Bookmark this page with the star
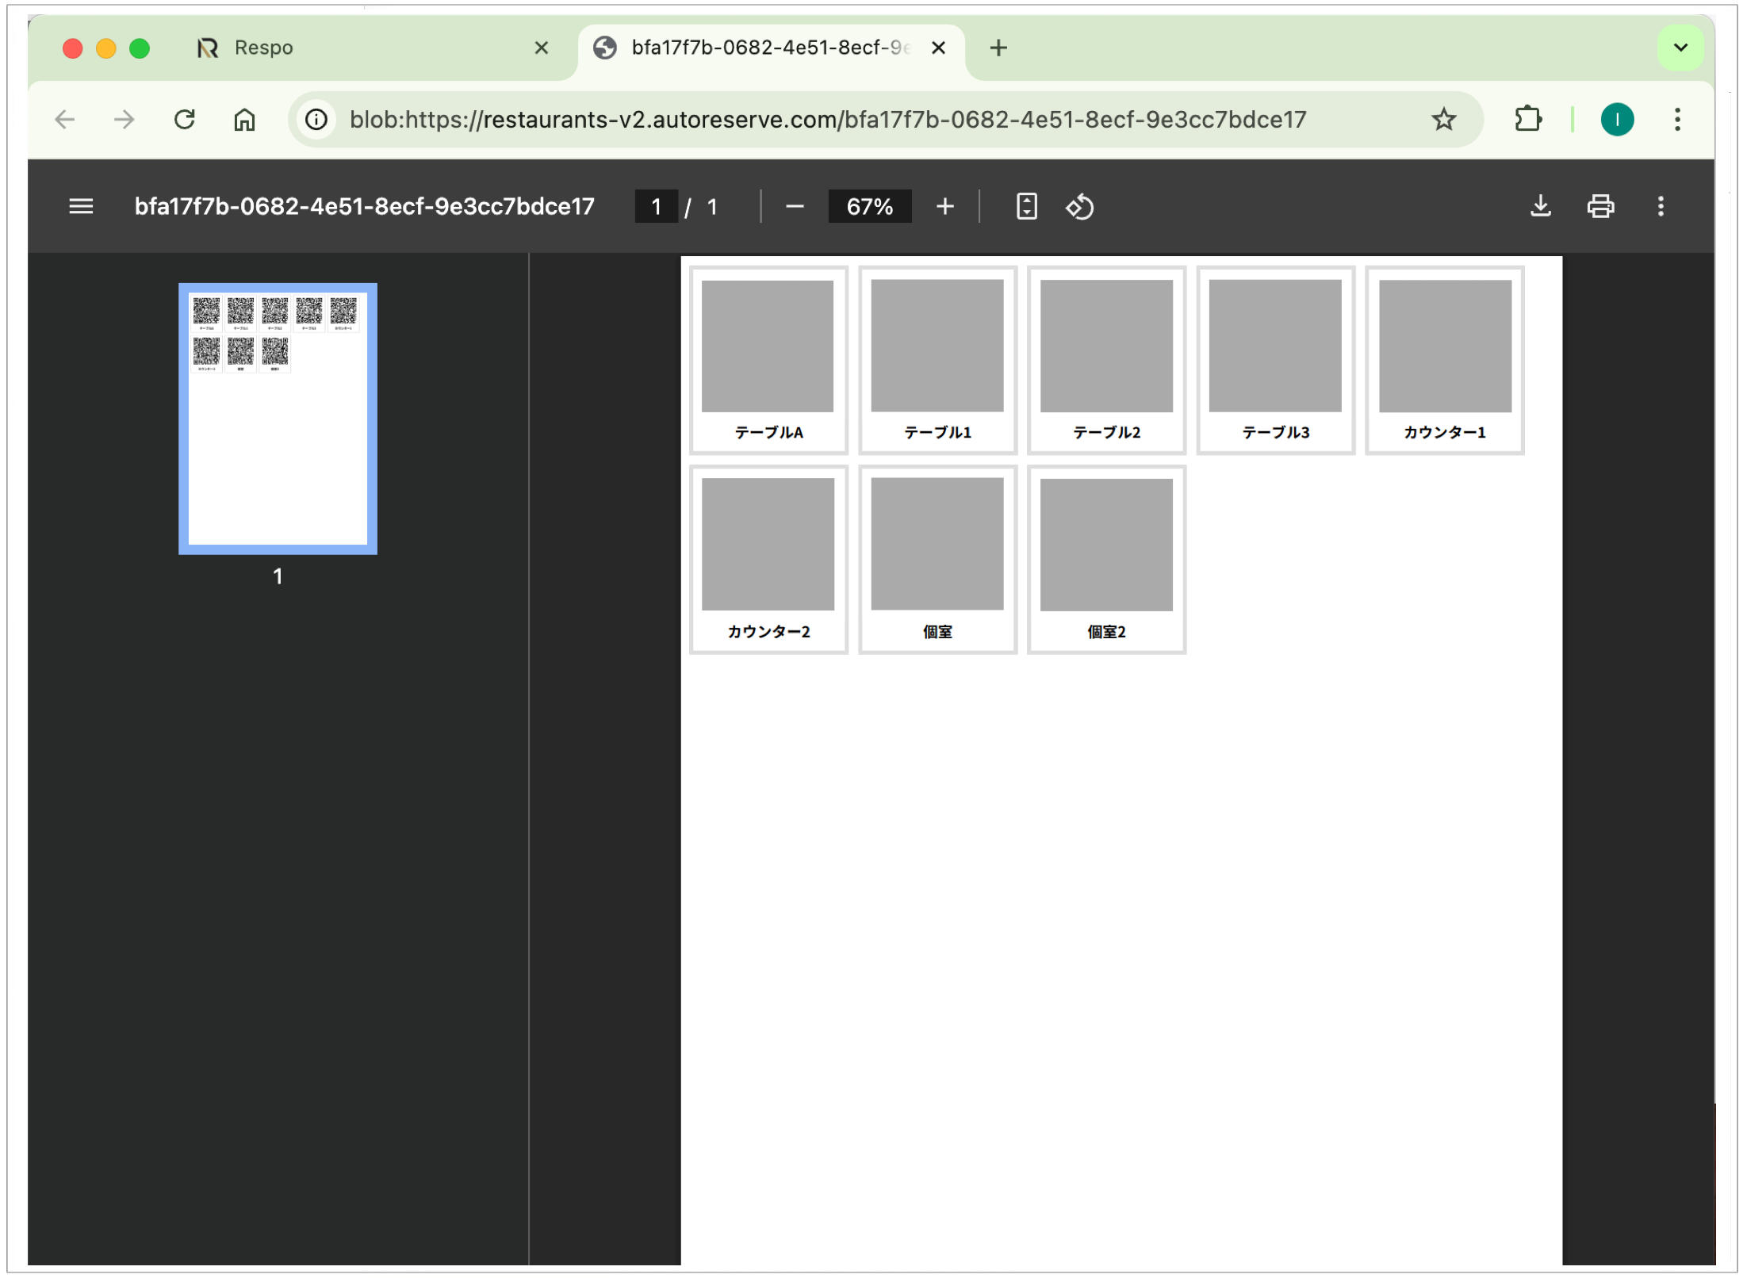The height and width of the screenshot is (1278, 1743). click(1444, 120)
